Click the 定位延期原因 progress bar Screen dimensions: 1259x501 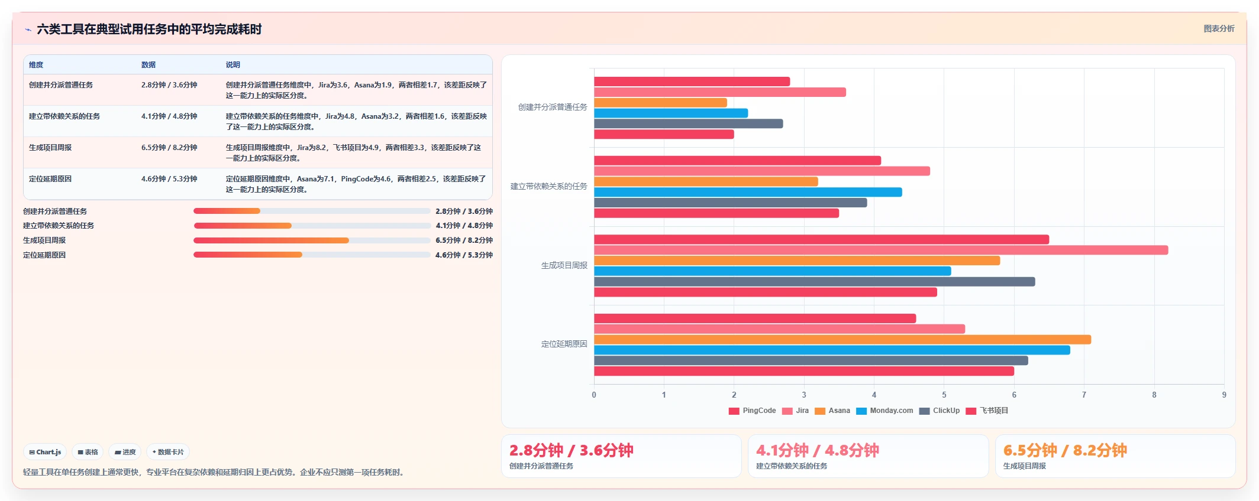point(312,255)
